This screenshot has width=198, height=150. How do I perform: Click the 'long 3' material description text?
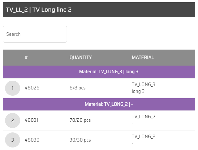tap(138, 92)
